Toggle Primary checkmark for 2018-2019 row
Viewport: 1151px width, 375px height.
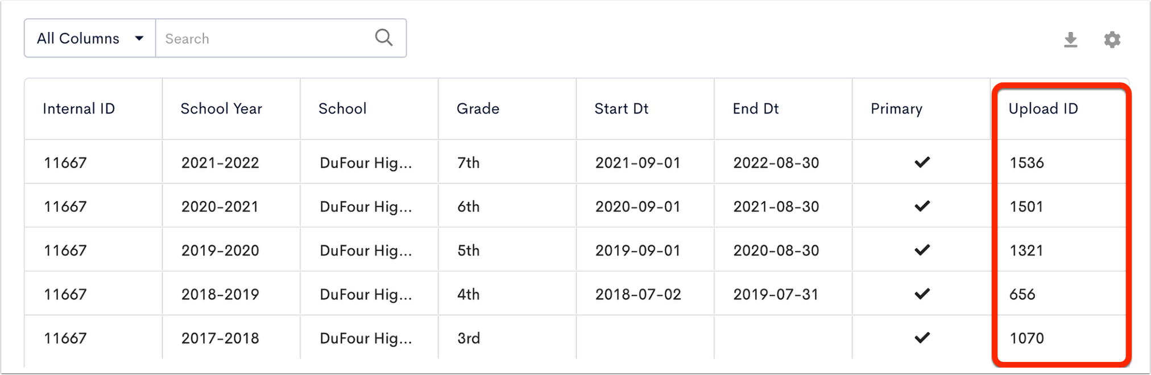point(922,294)
